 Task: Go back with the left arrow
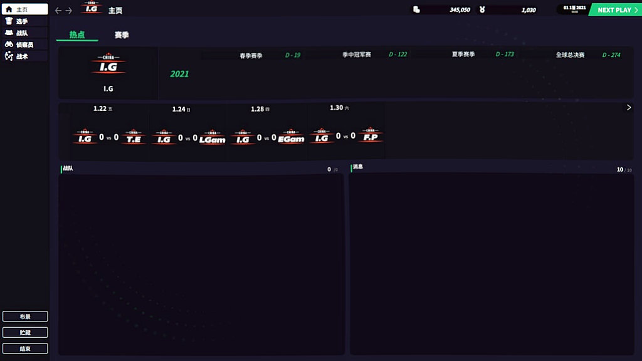click(58, 11)
